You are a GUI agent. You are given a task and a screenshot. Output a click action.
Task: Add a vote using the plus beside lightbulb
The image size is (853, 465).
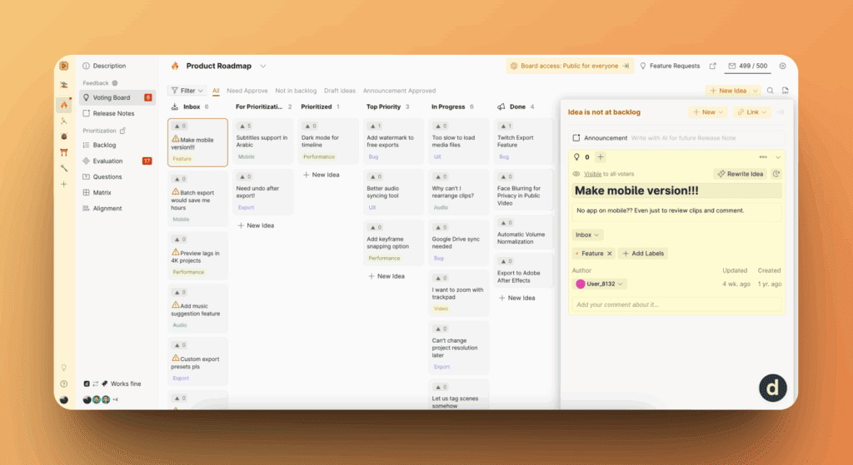point(601,156)
